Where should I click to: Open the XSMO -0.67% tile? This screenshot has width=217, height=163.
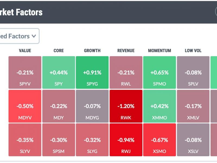click(x=159, y=140)
